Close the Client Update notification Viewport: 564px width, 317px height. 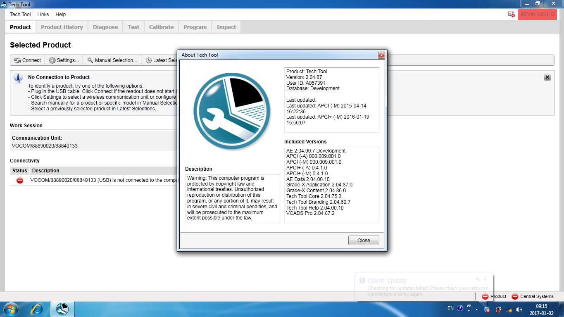pos(485,279)
